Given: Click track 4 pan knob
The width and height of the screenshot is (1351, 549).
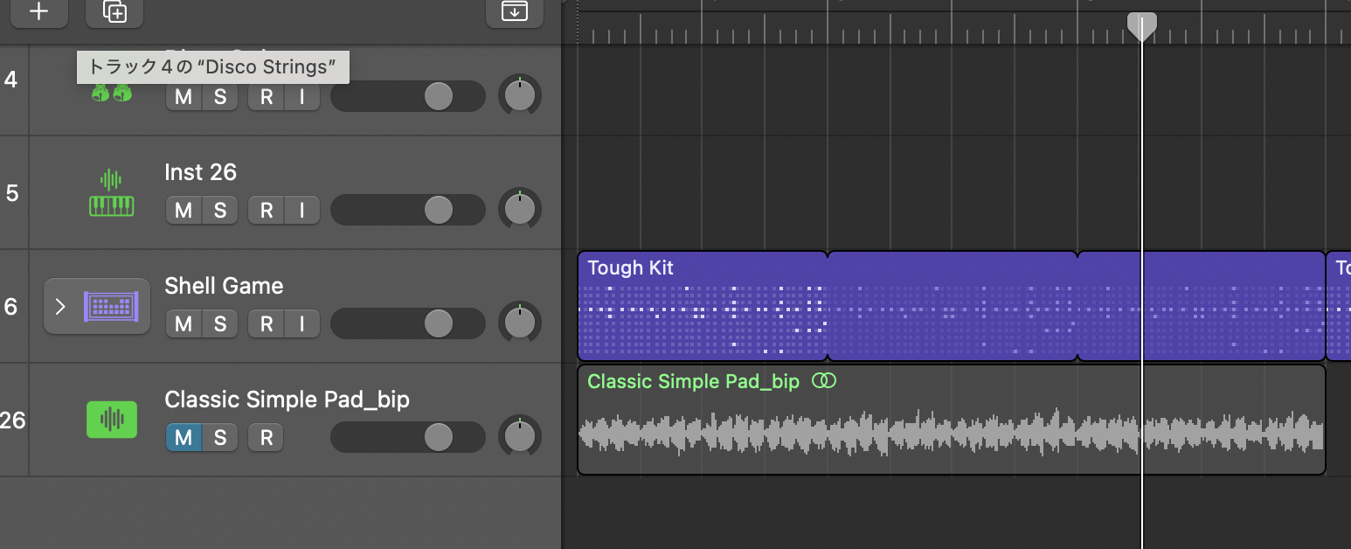Looking at the screenshot, I should pos(520,96).
